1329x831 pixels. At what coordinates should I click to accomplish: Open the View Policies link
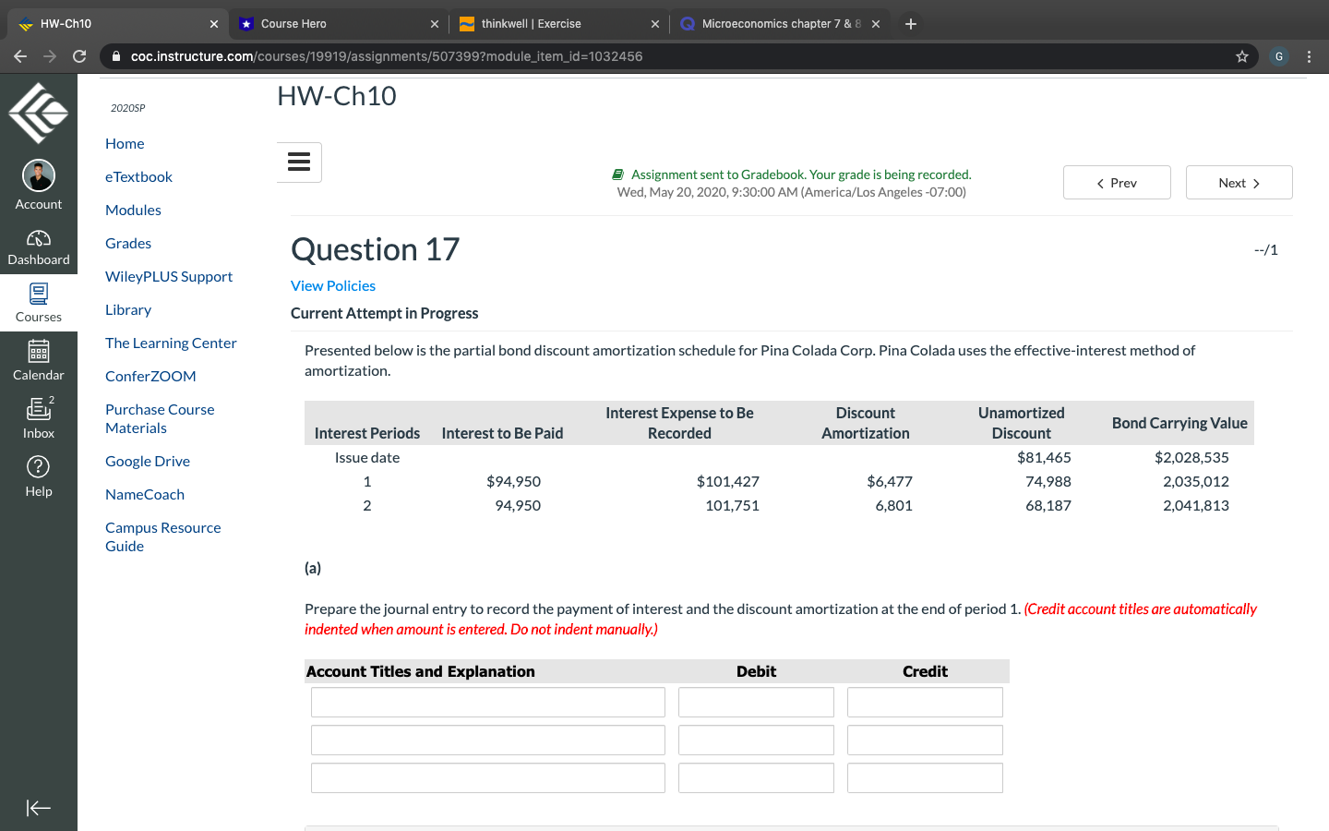332,285
